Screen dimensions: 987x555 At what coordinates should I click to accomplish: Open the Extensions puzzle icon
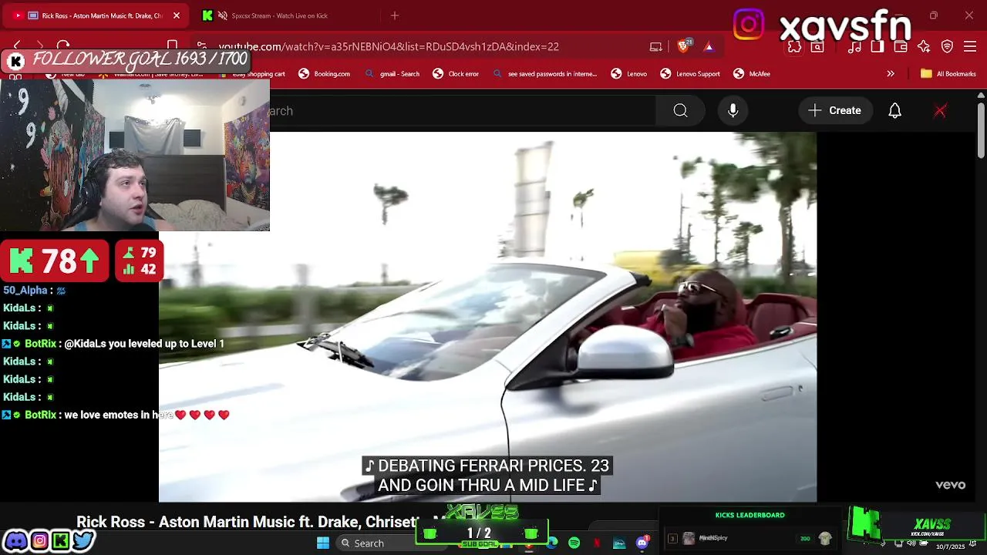pyautogui.click(x=793, y=47)
